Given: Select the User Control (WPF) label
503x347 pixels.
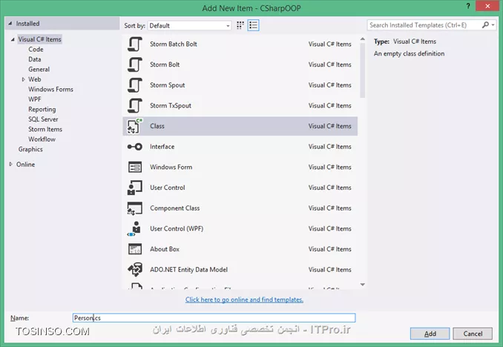Looking at the screenshot, I should point(177,228).
